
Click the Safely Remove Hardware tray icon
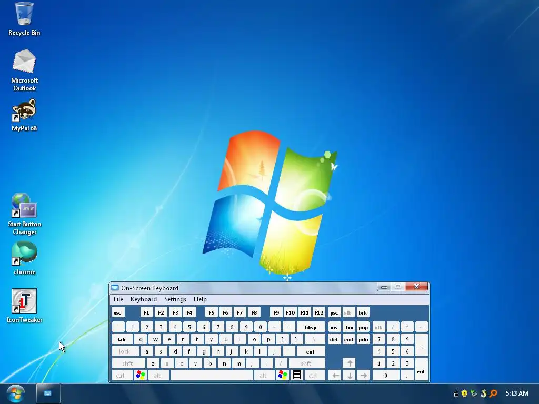[474, 393]
